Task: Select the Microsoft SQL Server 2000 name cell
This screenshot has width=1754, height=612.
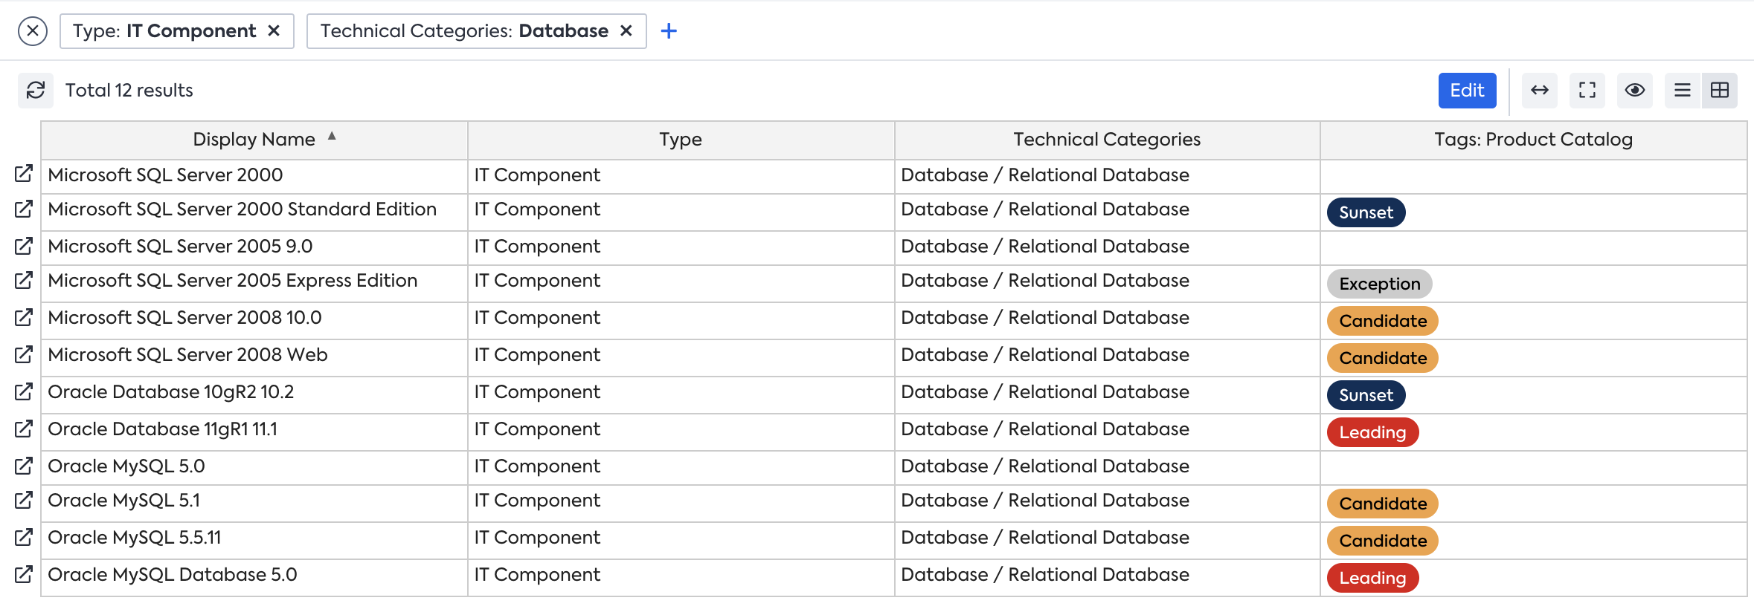Action: (254, 176)
